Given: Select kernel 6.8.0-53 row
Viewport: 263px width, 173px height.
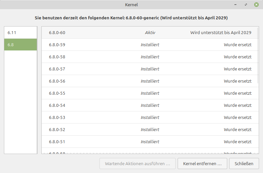Looking at the screenshot, I should coord(150,117).
